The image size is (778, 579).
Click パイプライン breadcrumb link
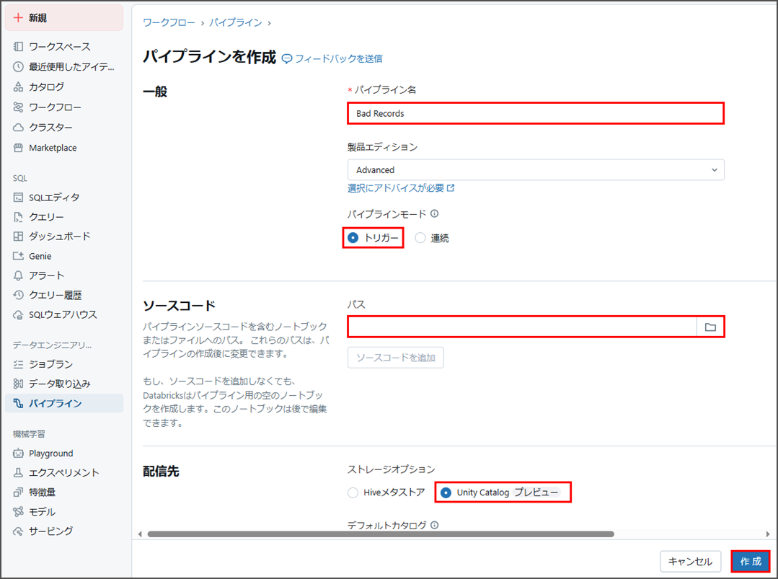tap(236, 22)
